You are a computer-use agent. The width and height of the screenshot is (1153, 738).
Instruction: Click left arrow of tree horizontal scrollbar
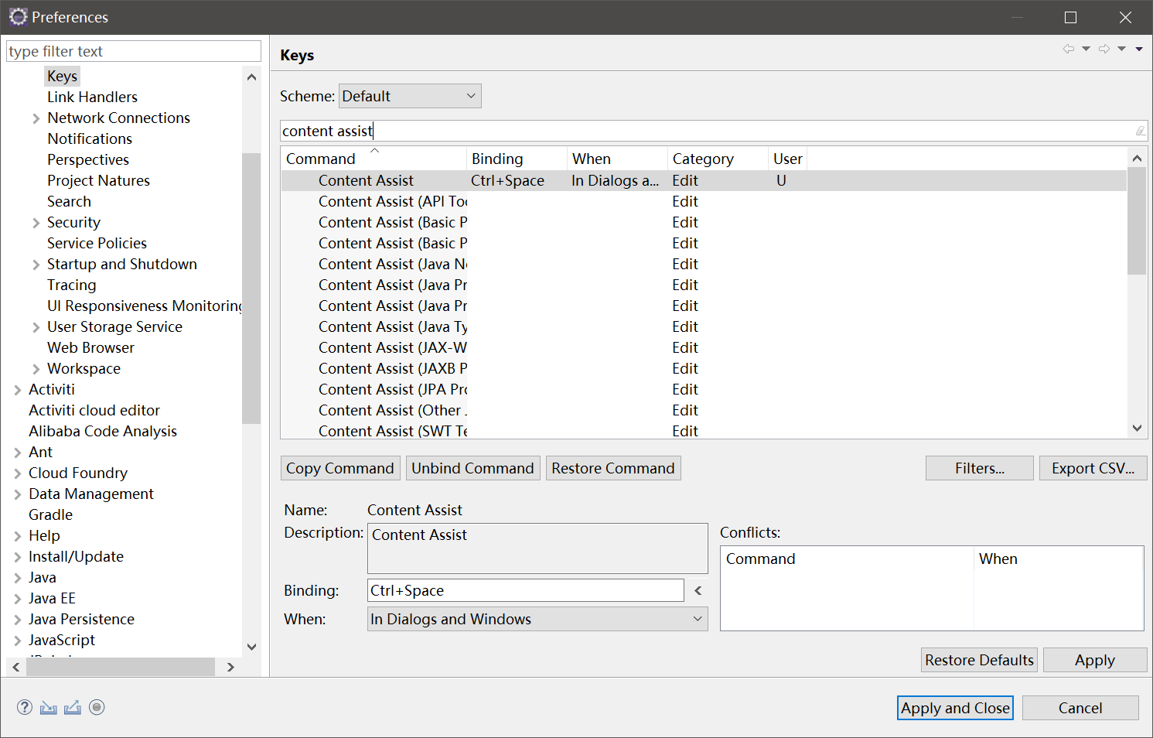click(16, 667)
